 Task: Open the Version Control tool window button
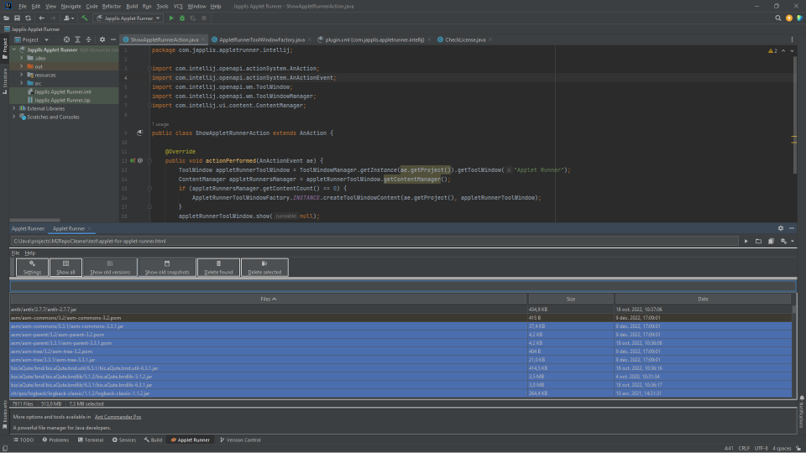[x=240, y=440]
